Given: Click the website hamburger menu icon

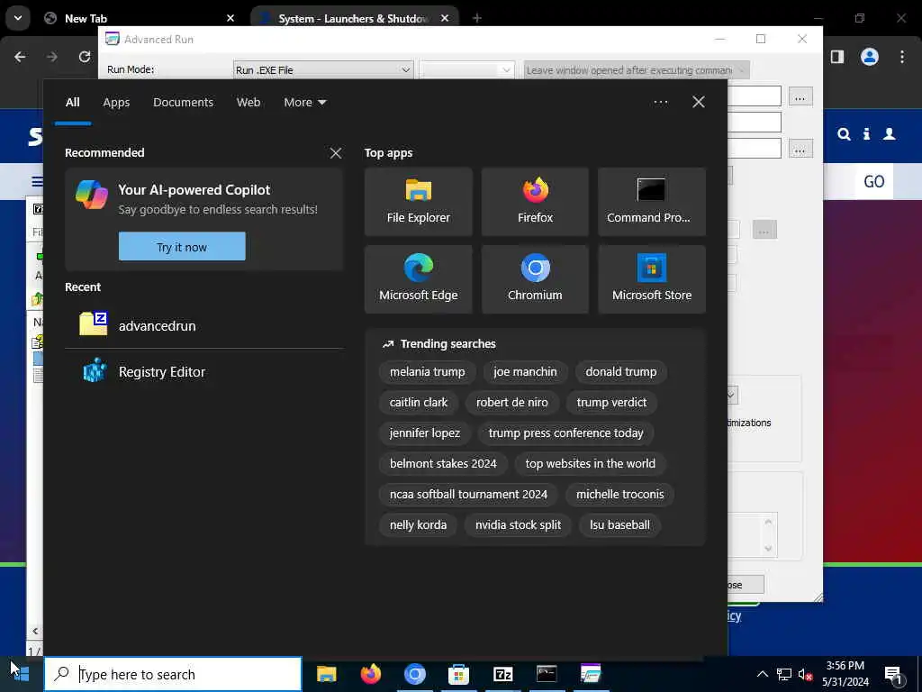Looking at the screenshot, I should pos(37,181).
